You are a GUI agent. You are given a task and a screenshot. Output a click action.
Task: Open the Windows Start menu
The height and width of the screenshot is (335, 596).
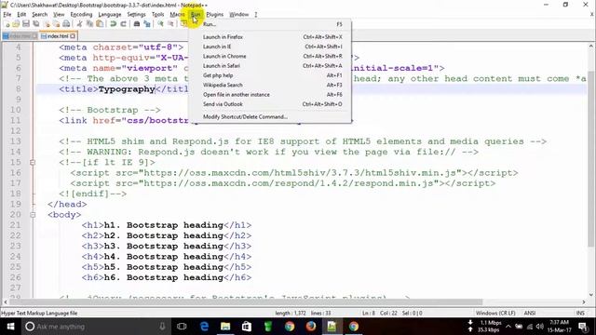pos(10,327)
